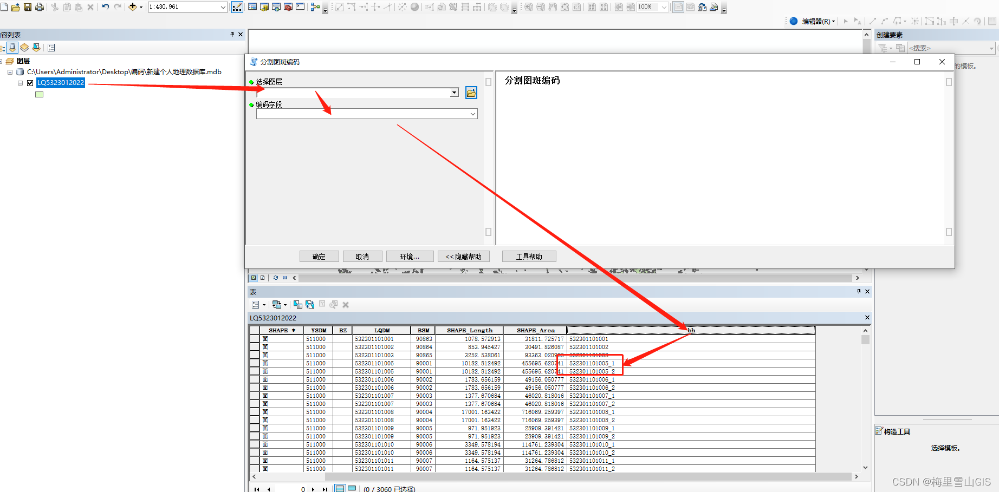This screenshot has width=999, height=492.
Task: Switch to Layout View icon below map
Action: (263, 278)
